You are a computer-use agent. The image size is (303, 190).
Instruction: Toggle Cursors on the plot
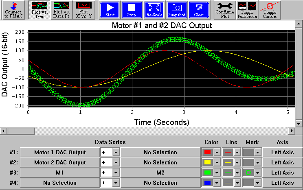pyautogui.click(x=269, y=10)
